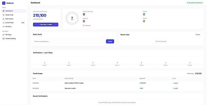
Task: Click the Invalid count in red
Action: point(84,21)
